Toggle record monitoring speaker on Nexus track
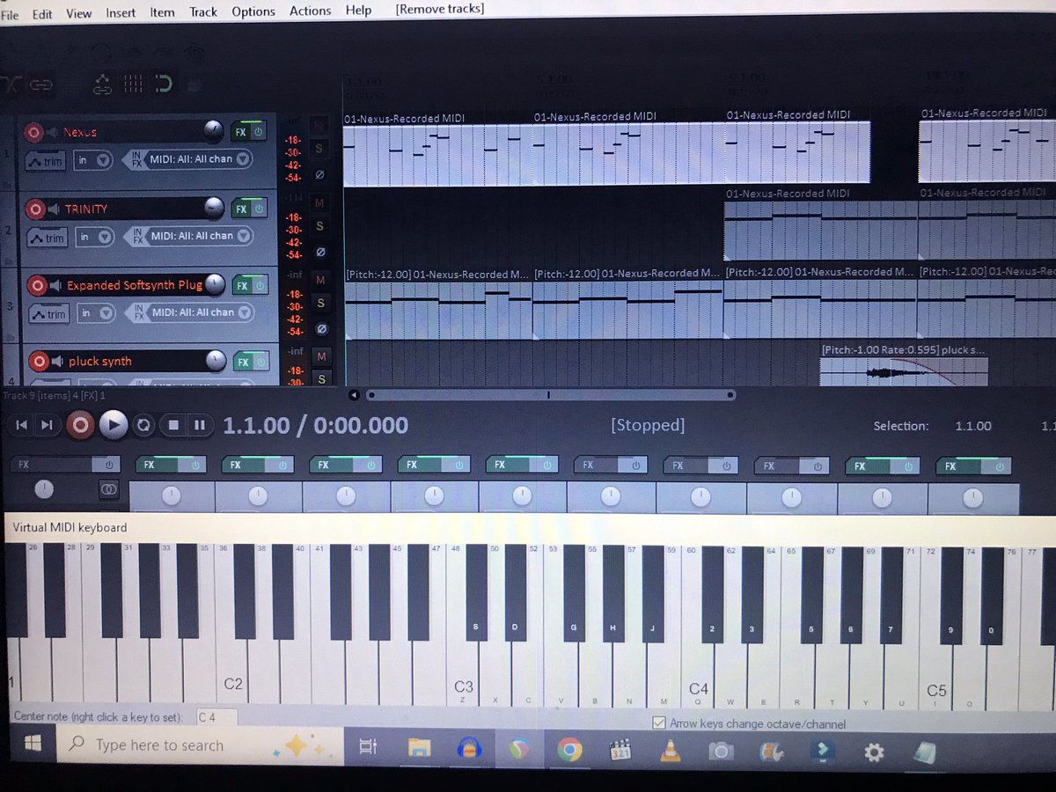1056x792 pixels. click(x=53, y=133)
